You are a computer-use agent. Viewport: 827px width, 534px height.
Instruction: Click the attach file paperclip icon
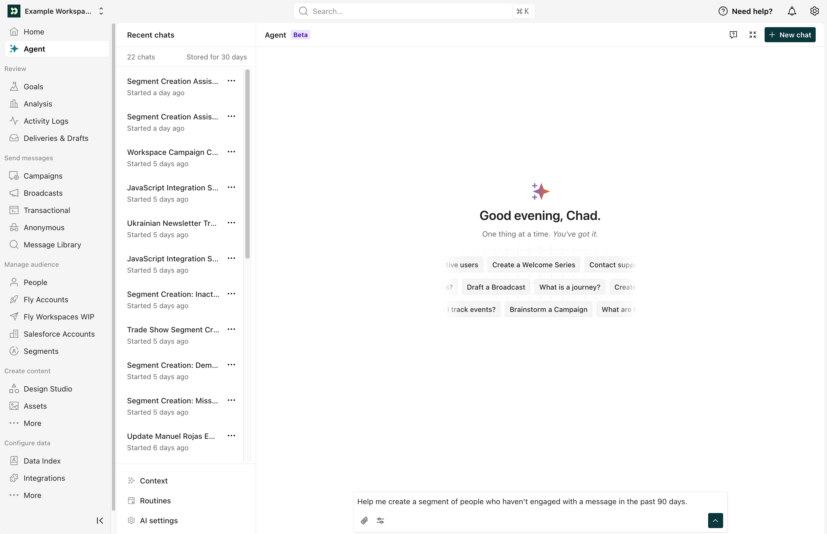(364, 520)
